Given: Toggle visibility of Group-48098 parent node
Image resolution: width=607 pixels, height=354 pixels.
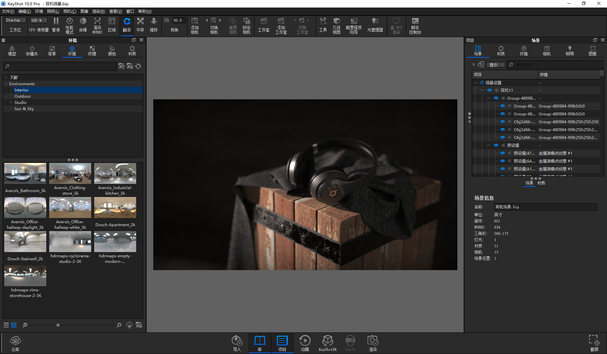Looking at the screenshot, I should (496, 98).
